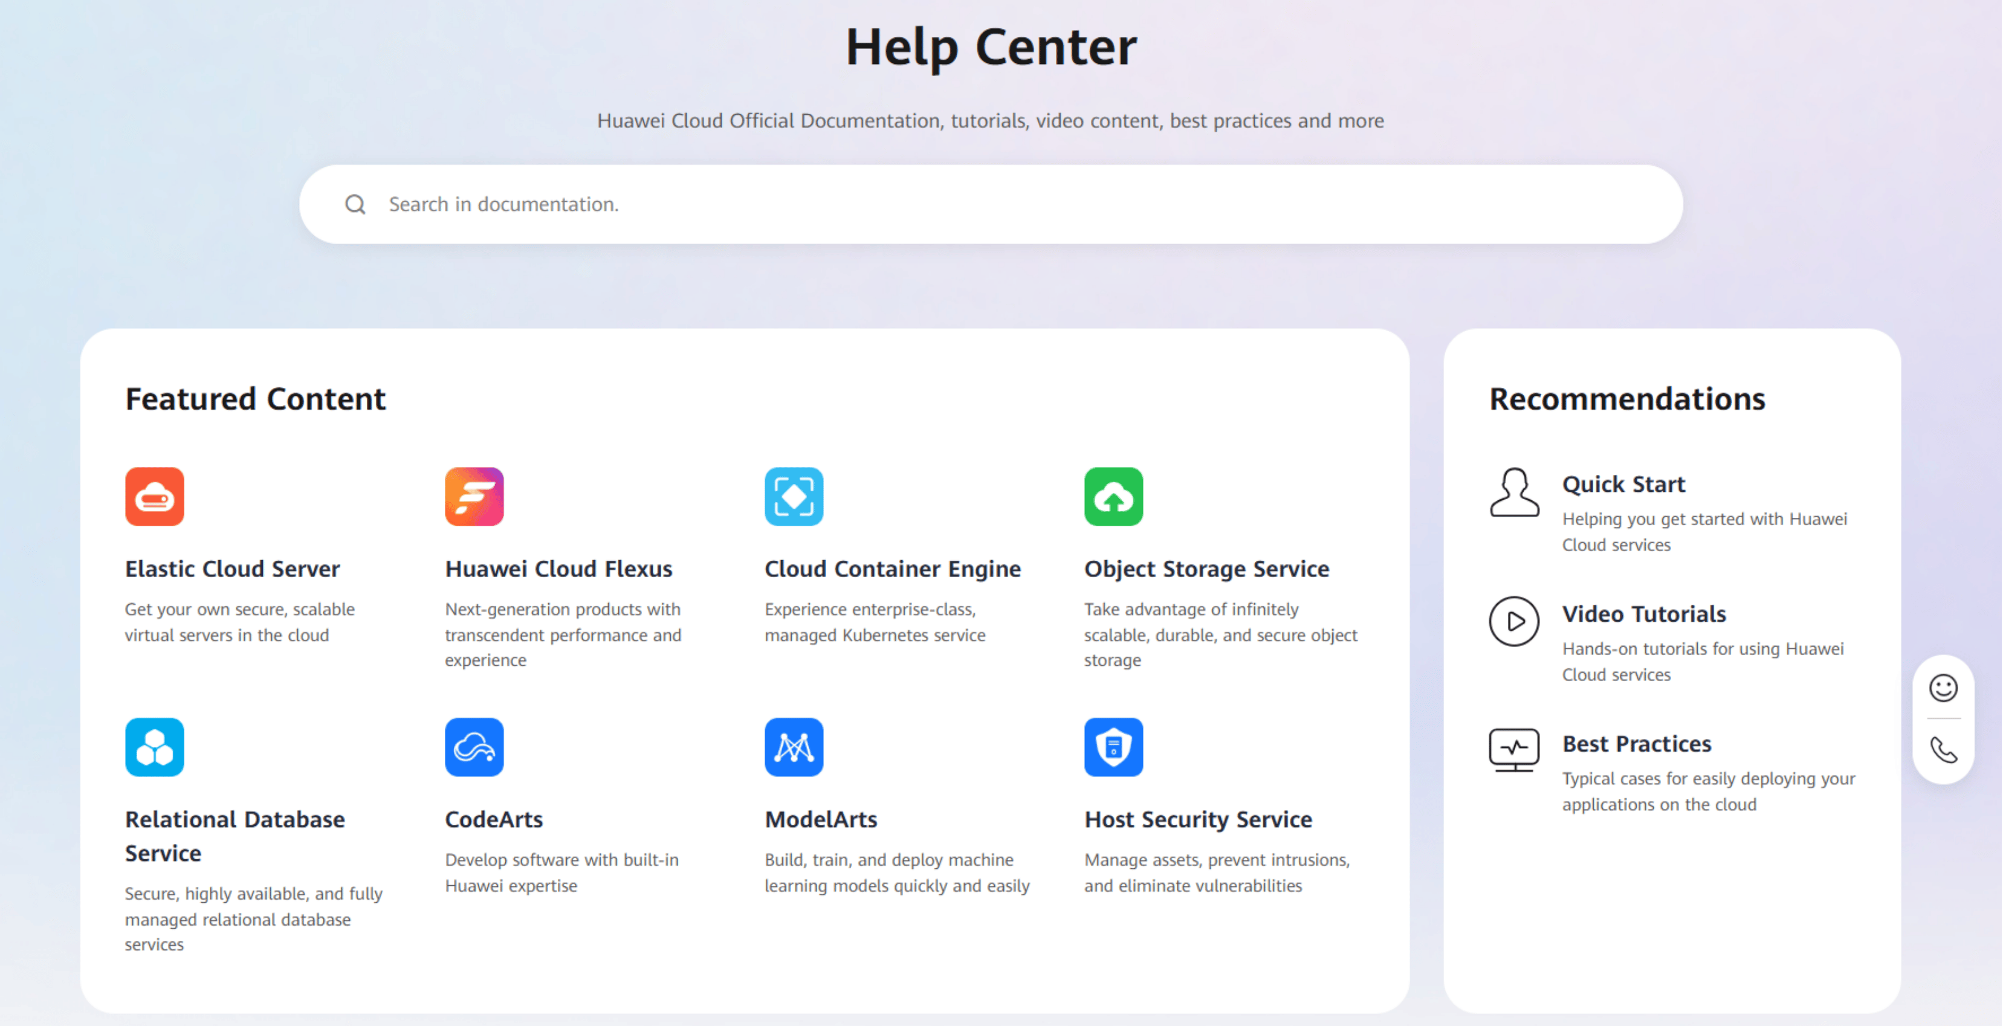
Task: Open the Huawei Cloud Flexus gradient icon
Action: point(474,496)
